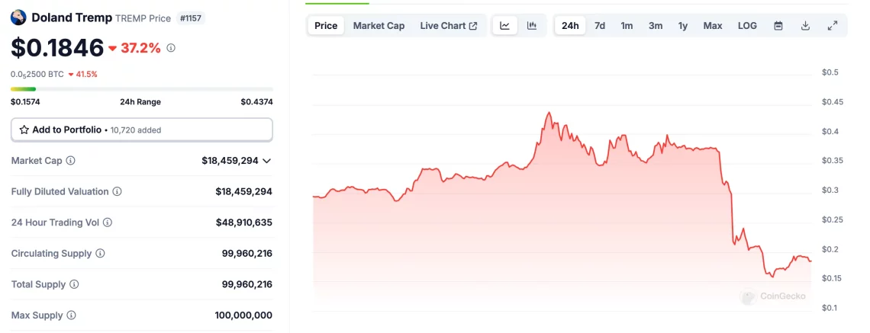The height and width of the screenshot is (333, 870).
Task: Open Live Chart external link
Action: coord(448,26)
